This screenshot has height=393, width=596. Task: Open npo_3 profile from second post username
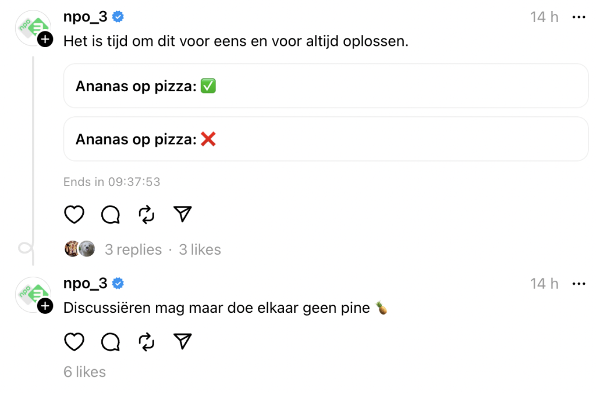click(85, 283)
